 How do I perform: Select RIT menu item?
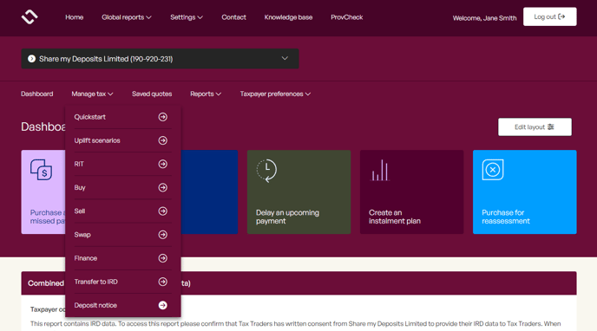click(x=122, y=164)
